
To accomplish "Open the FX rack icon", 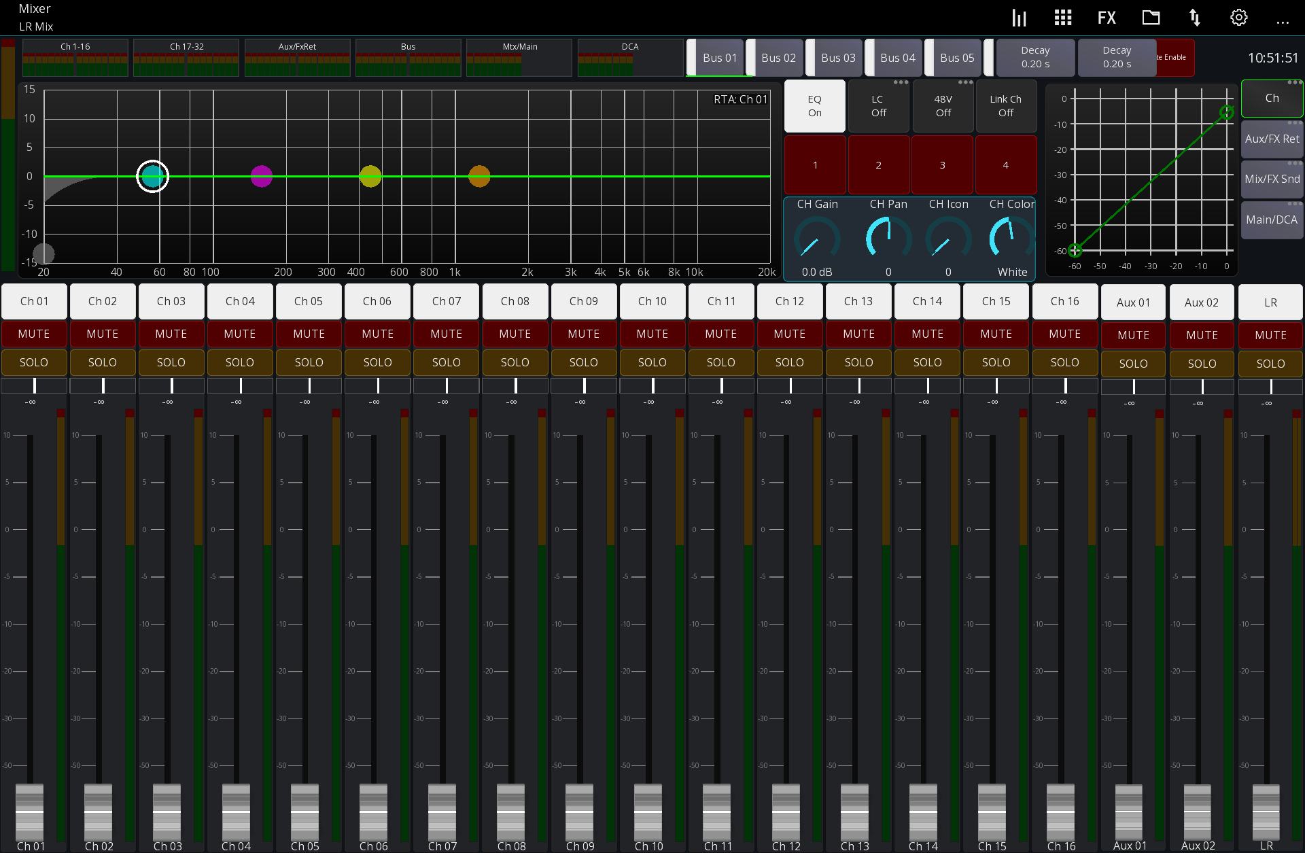I will click(x=1106, y=17).
